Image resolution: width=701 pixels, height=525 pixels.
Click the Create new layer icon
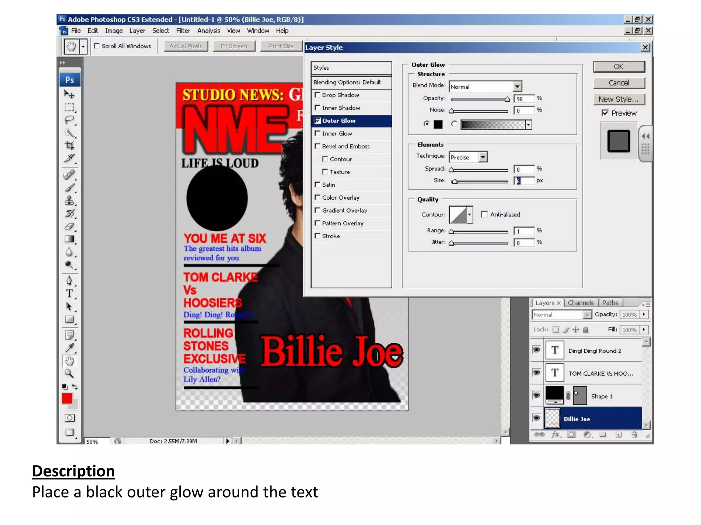[x=619, y=435]
